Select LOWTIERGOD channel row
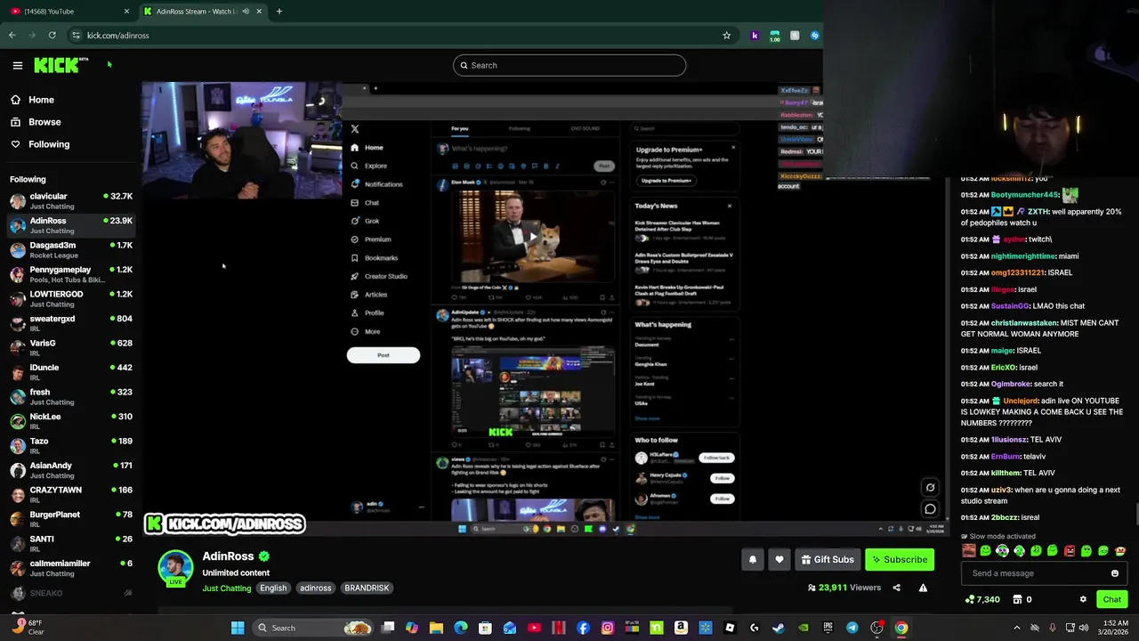The image size is (1139, 641). click(x=71, y=299)
